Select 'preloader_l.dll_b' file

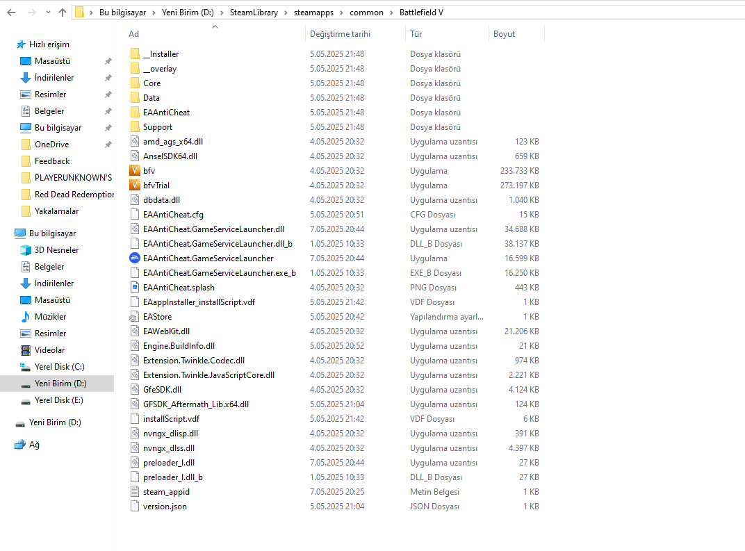173,477
